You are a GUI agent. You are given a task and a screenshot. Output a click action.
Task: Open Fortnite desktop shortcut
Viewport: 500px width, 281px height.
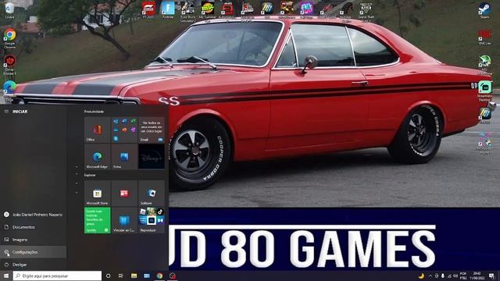(x=168, y=9)
